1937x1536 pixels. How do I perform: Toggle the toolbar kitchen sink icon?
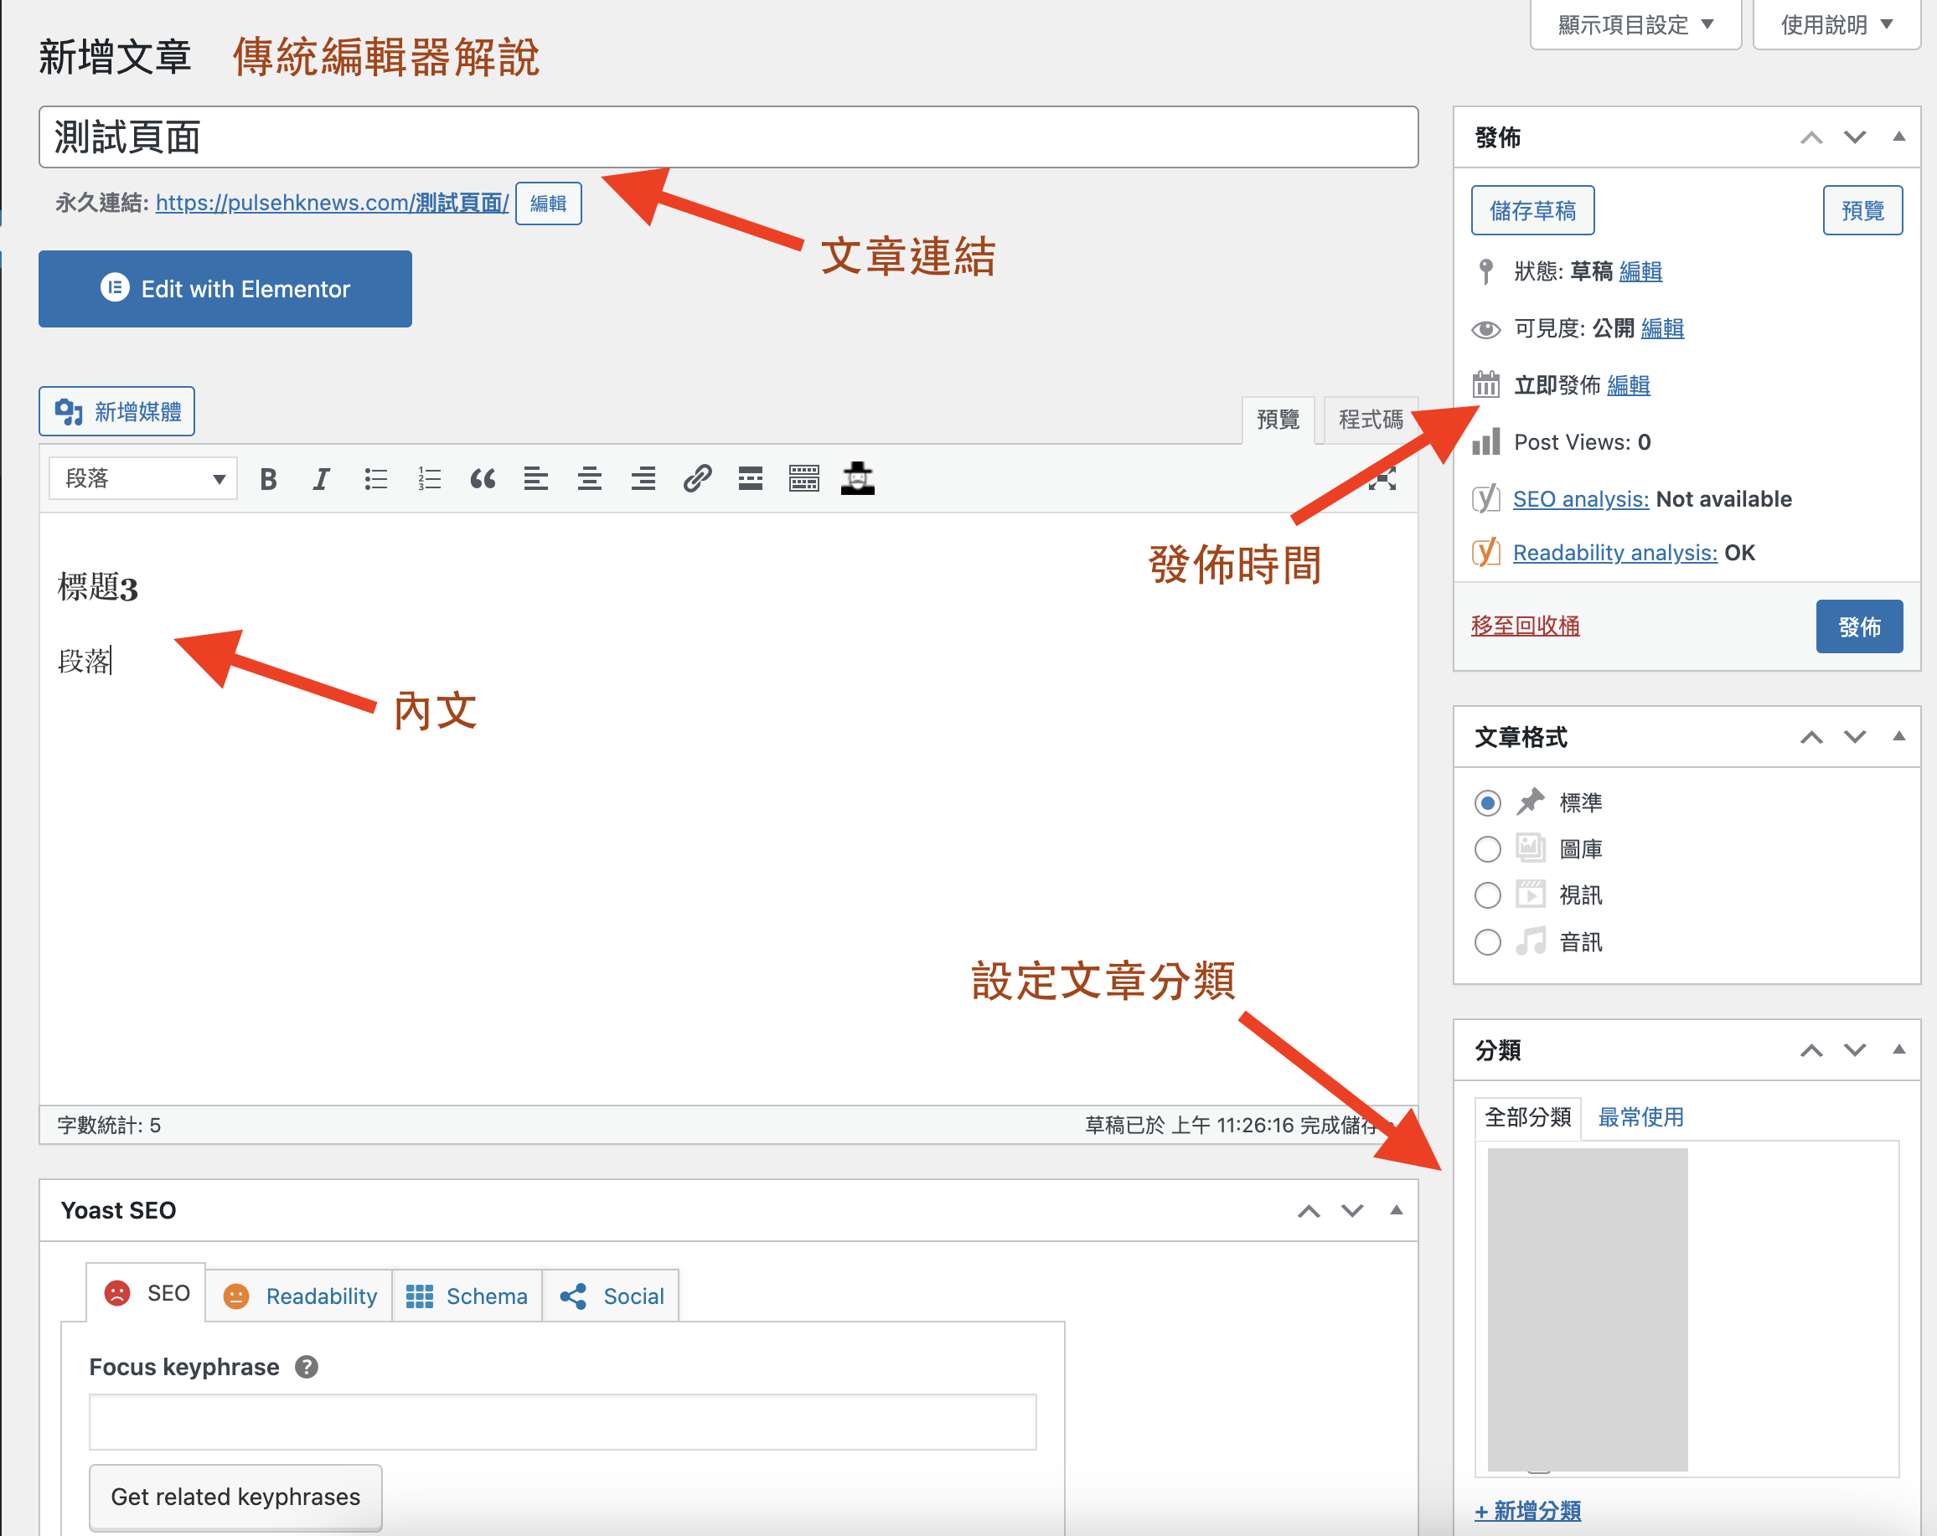click(803, 479)
